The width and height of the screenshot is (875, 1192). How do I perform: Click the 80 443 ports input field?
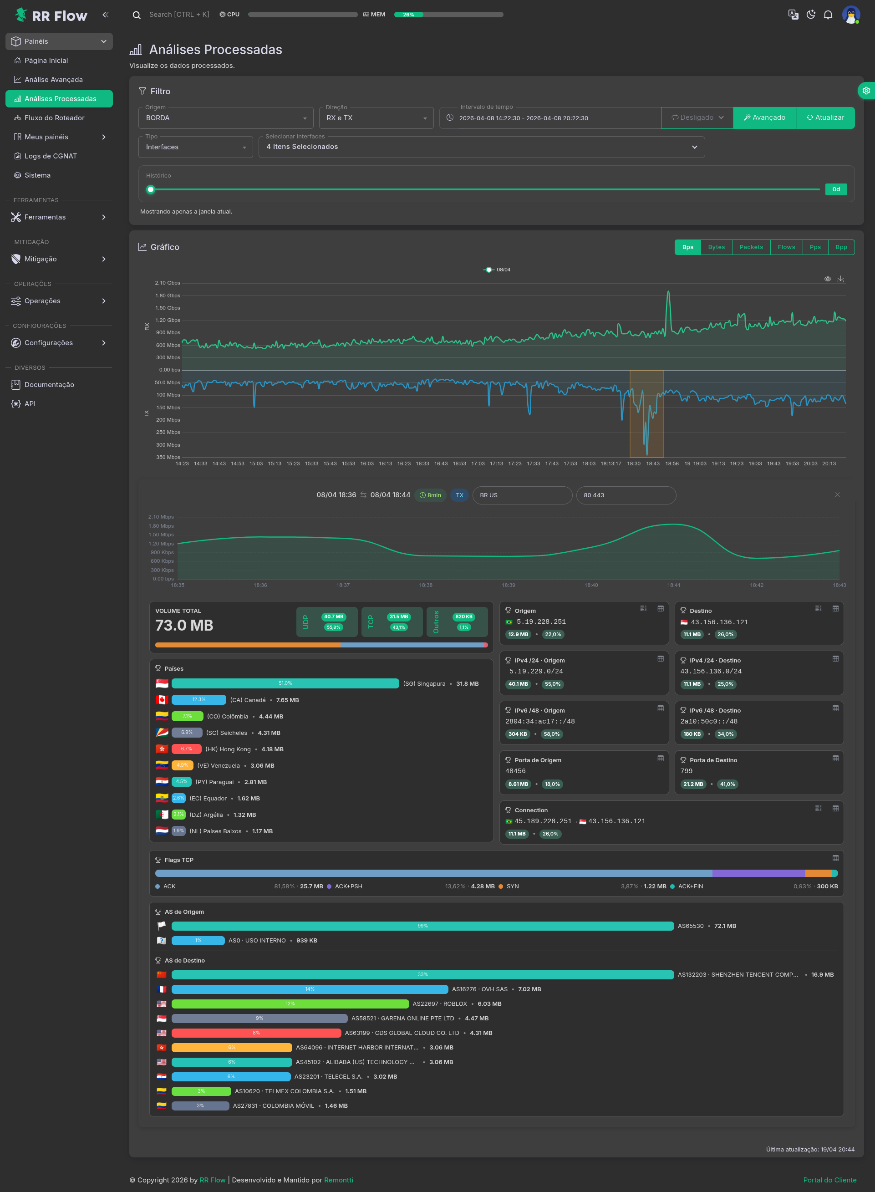(626, 495)
